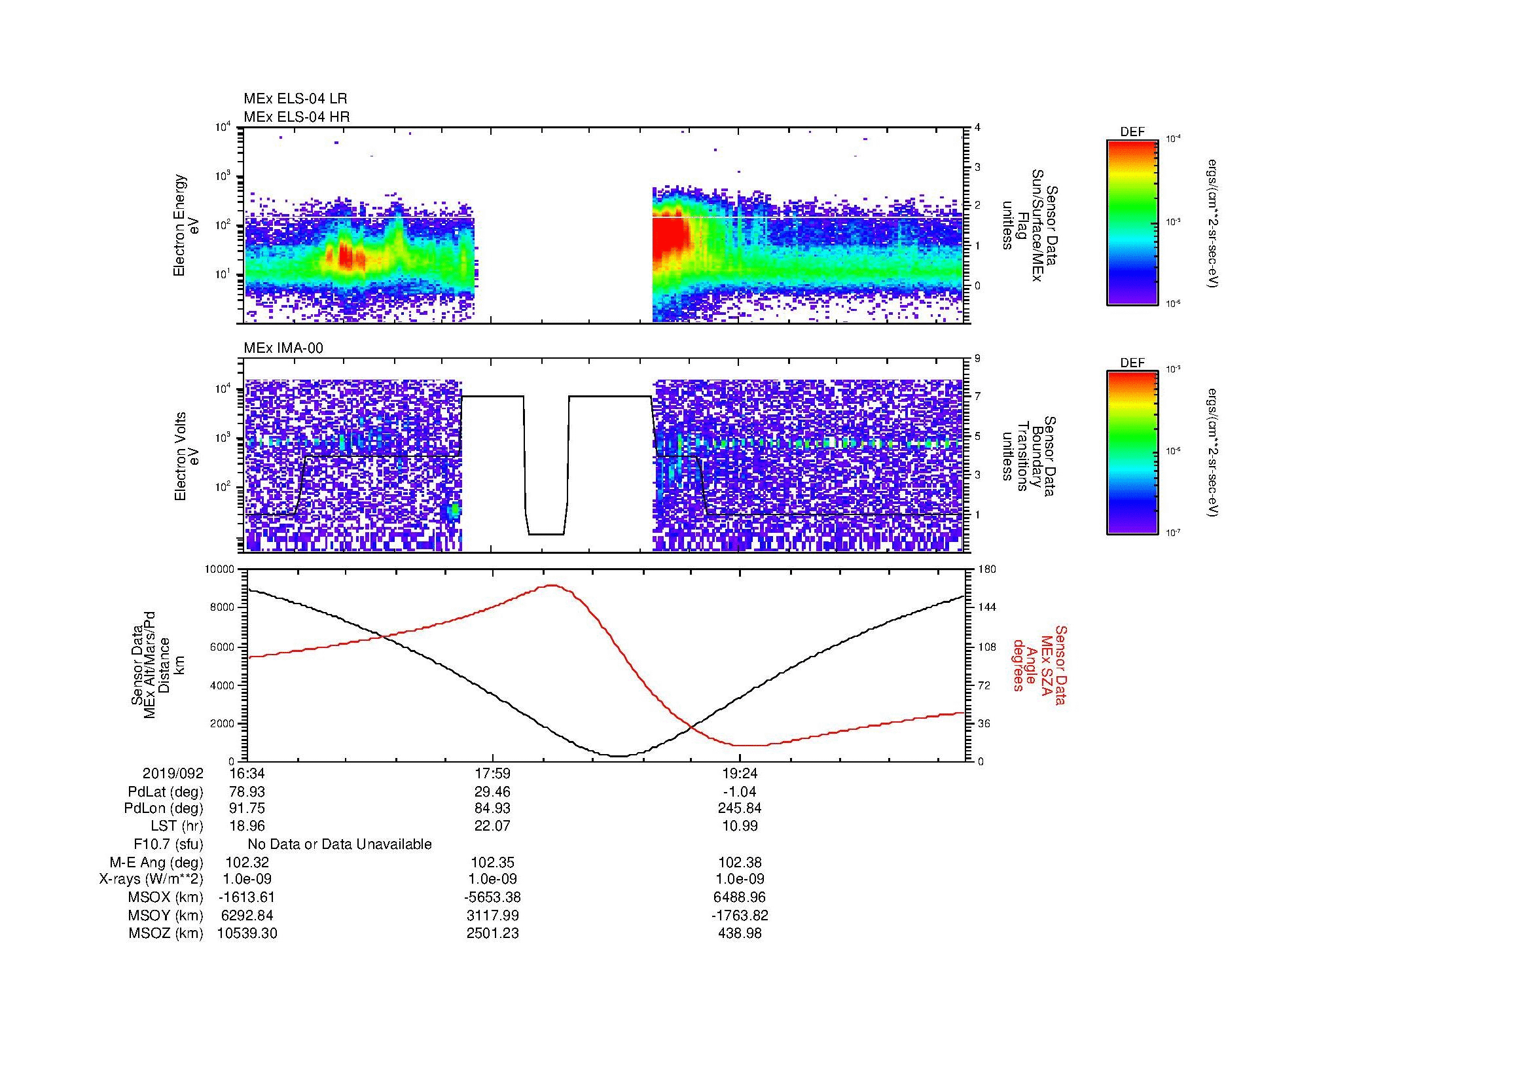Click the 180 tick on SZA axis
The width and height of the screenshot is (1531, 1082).
(988, 569)
